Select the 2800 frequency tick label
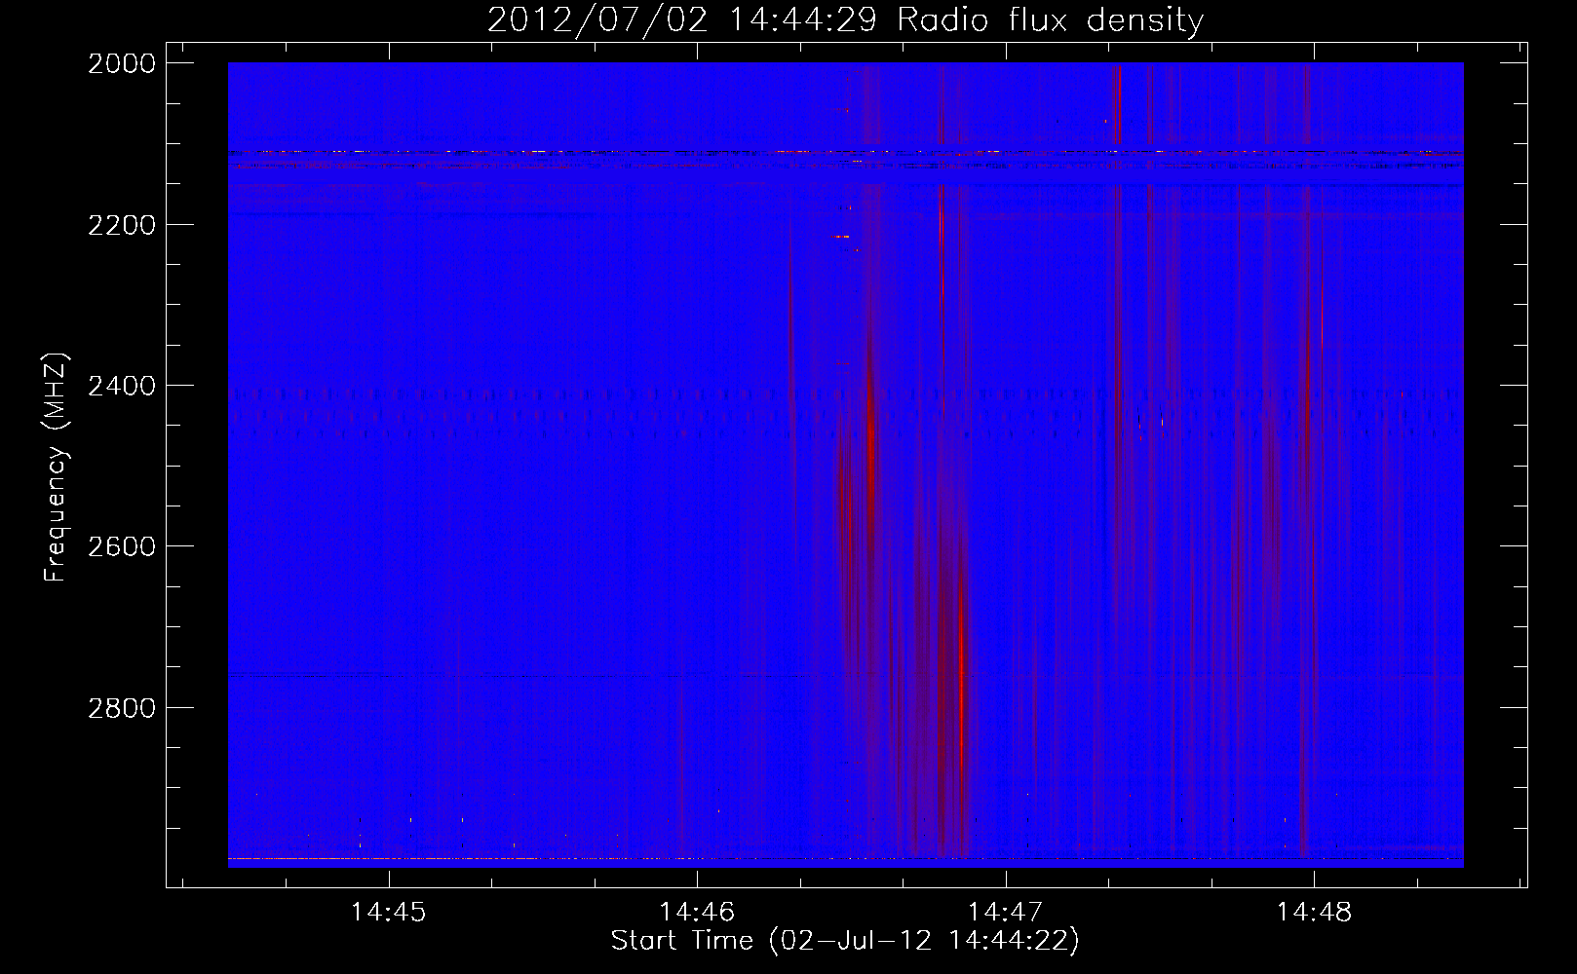This screenshot has height=974, width=1577. click(x=122, y=707)
